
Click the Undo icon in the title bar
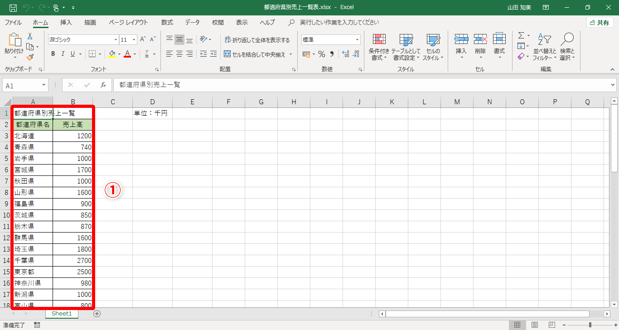[x=26, y=8]
